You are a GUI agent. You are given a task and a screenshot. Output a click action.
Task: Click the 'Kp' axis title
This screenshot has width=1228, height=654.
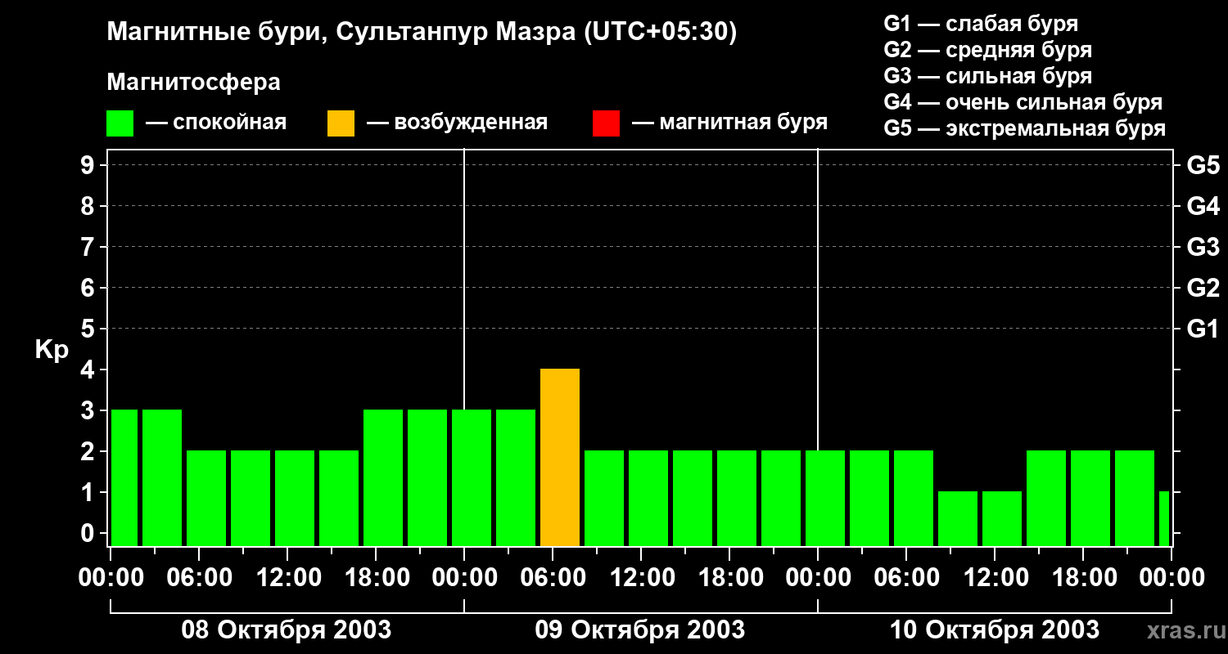[x=52, y=350]
